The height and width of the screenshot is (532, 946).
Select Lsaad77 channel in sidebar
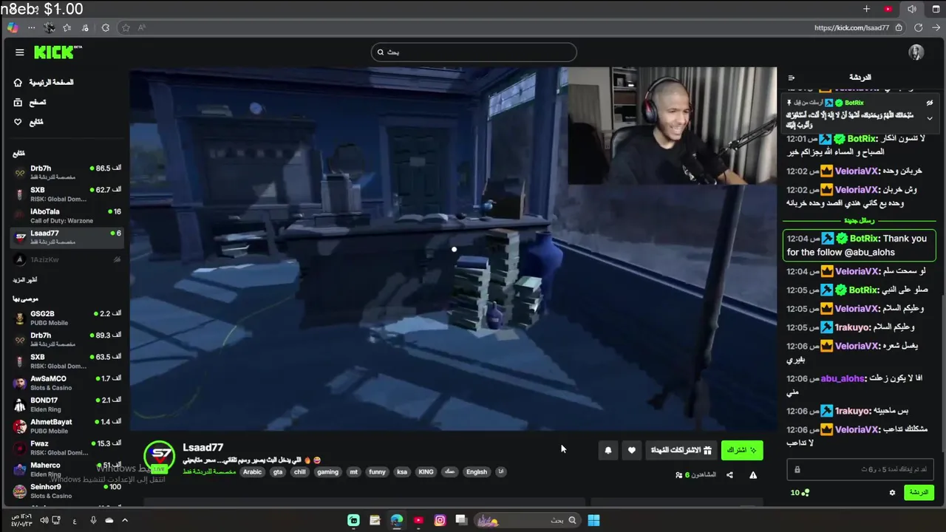[x=67, y=237]
